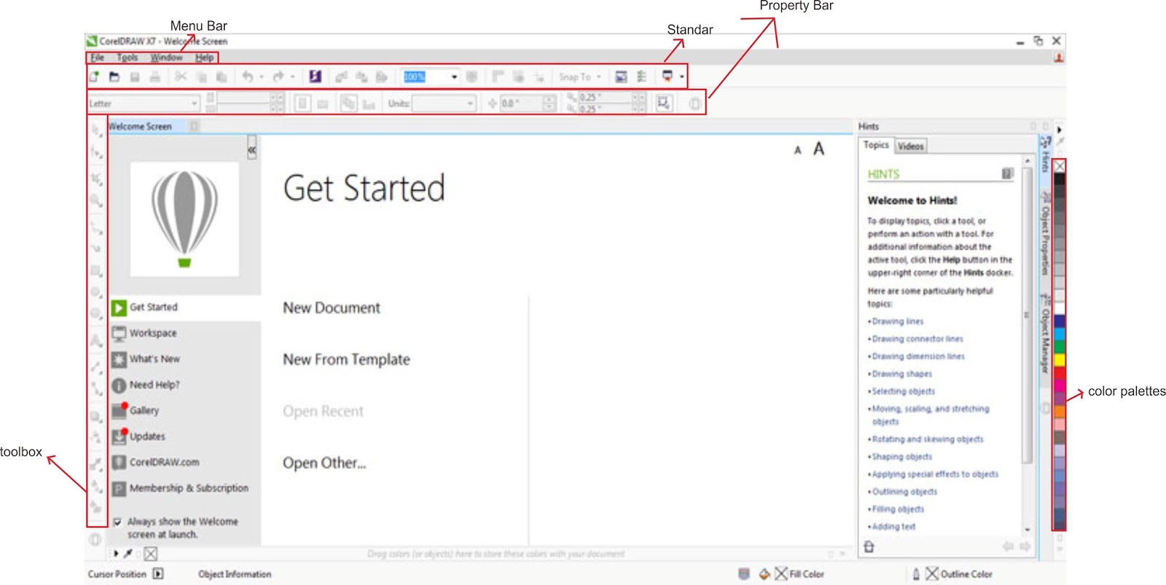Click the Save disk icon
Image resolution: width=1166 pixels, height=585 pixels.
[x=135, y=76]
